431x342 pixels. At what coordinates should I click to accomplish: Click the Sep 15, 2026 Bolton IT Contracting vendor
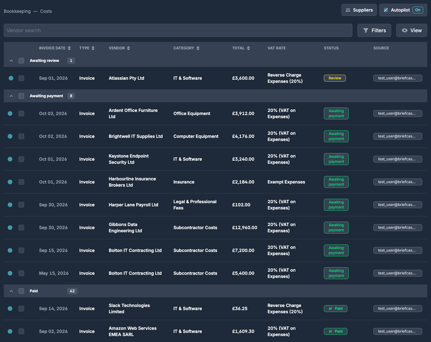coord(135,250)
